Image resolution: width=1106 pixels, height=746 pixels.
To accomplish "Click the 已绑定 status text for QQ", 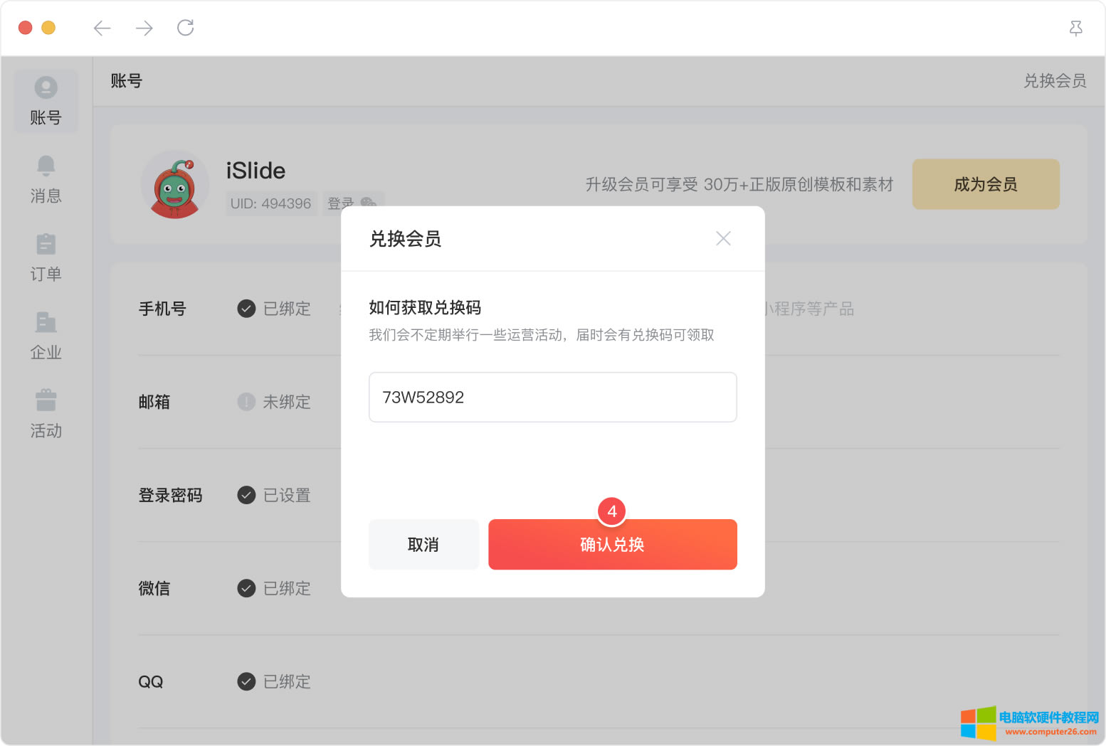I will tap(287, 681).
